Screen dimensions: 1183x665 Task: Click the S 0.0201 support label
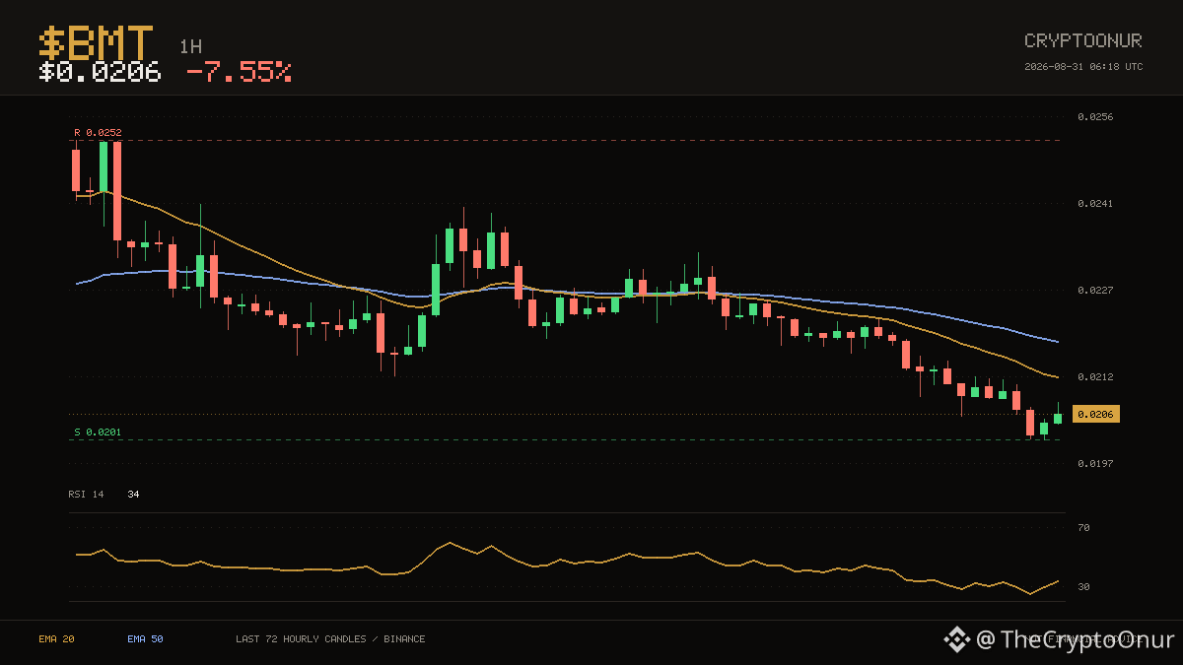[x=98, y=432]
